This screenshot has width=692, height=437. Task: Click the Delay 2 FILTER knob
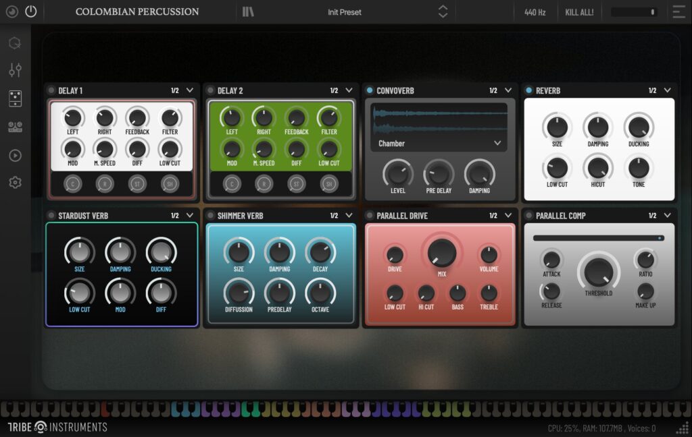click(329, 117)
